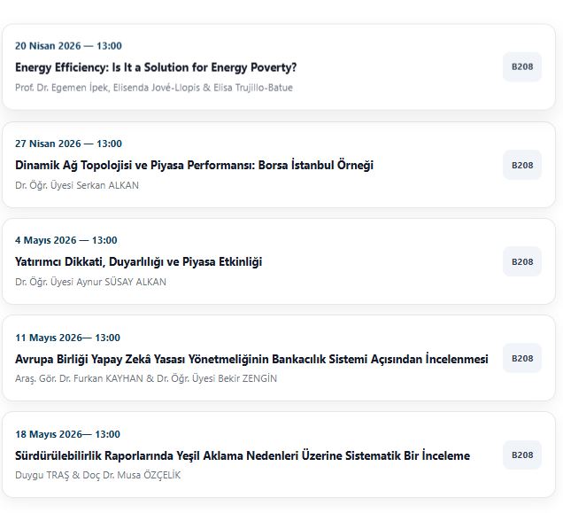Open the Sürdürülebilirlik Raporlarında Yeşil Aklama title

tap(243, 455)
